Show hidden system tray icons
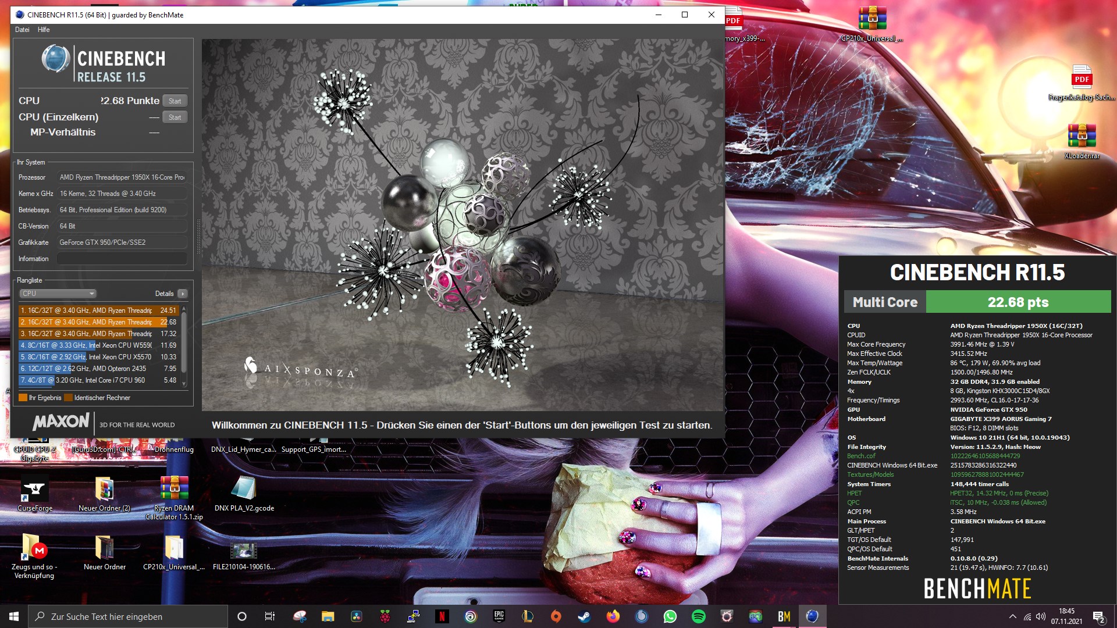The height and width of the screenshot is (628, 1117). (1012, 616)
